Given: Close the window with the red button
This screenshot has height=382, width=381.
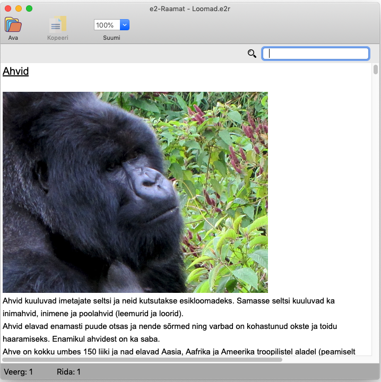Looking at the screenshot, I should [8, 8].
